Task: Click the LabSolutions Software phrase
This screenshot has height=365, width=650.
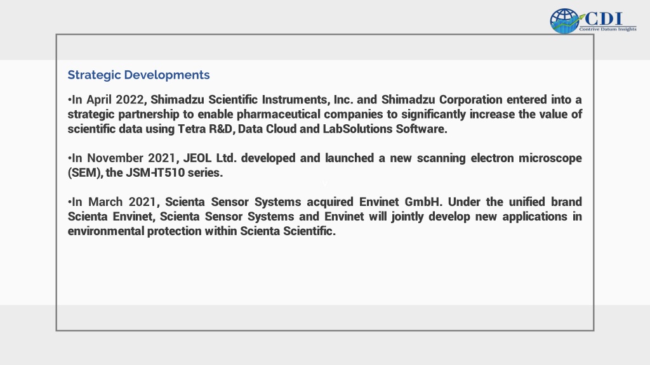Action: (x=383, y=129)
